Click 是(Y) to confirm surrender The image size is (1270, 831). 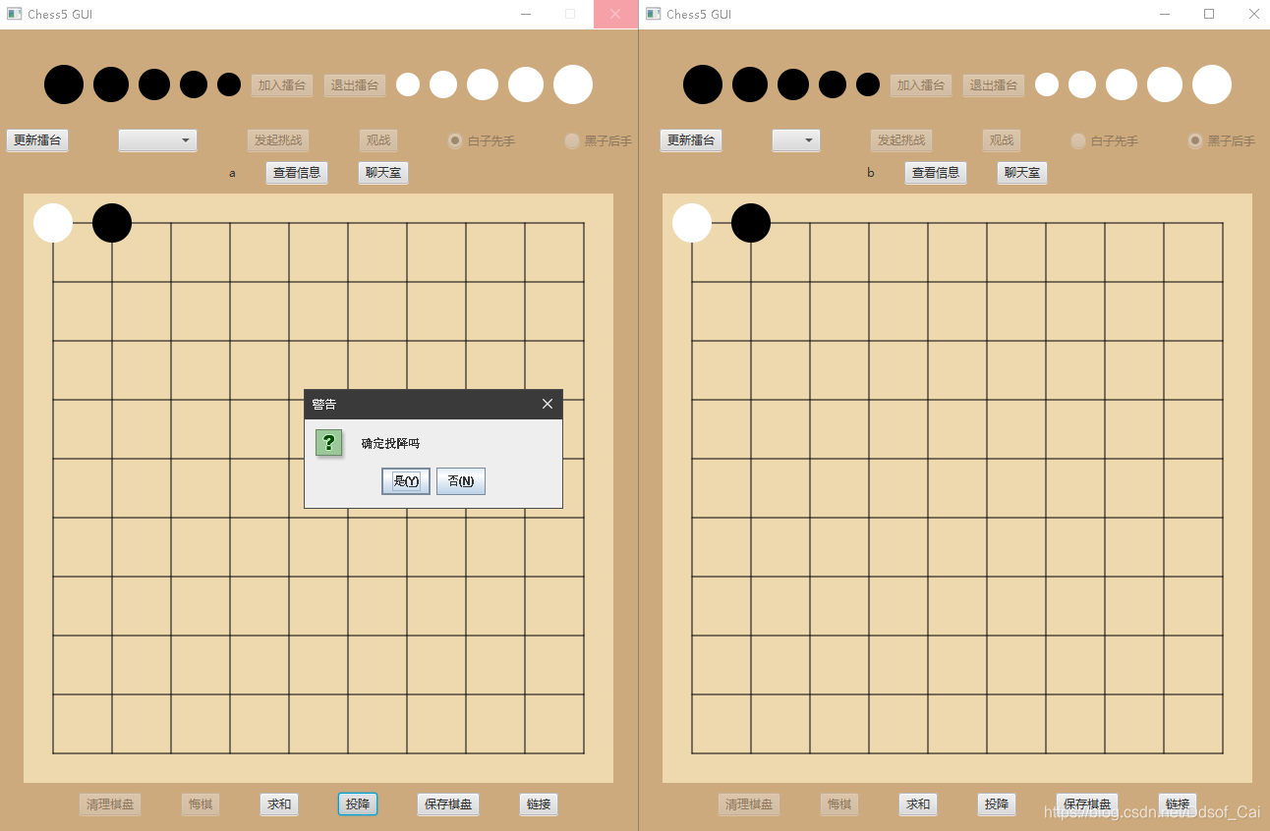[406, 481]
